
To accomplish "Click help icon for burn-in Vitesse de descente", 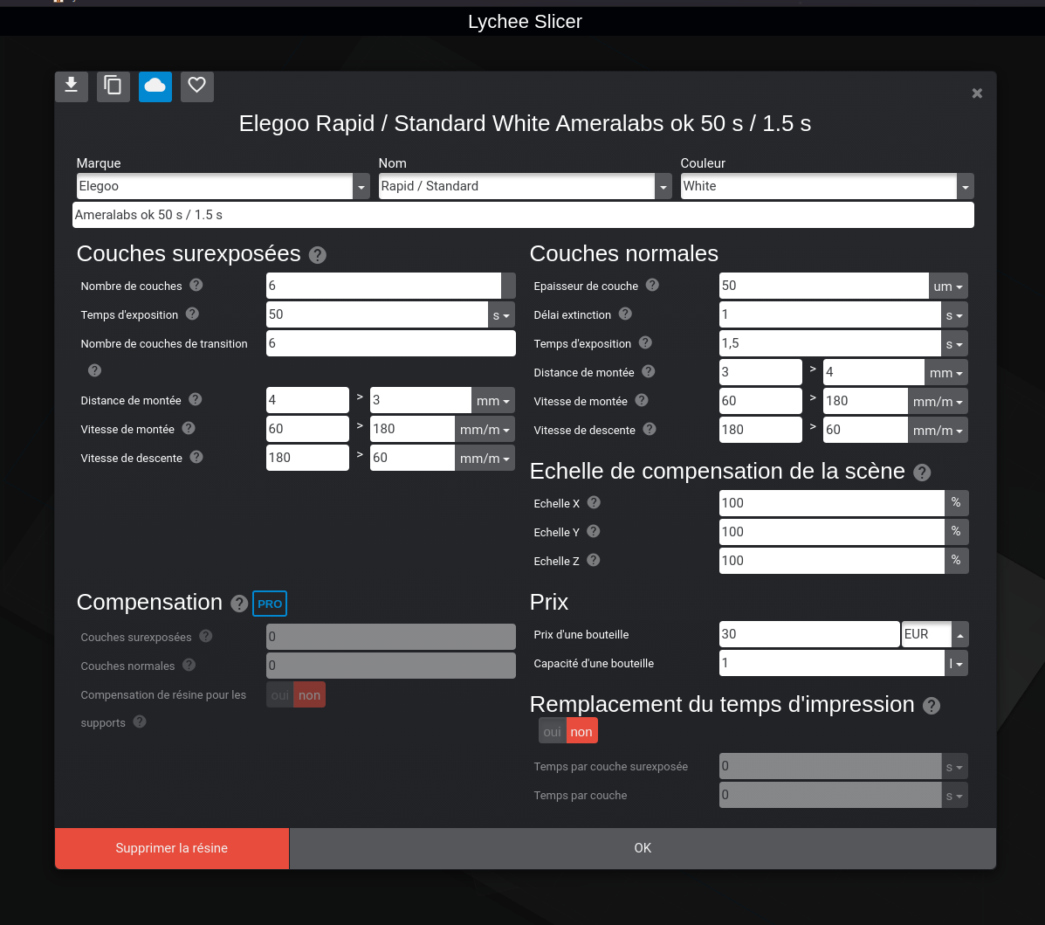I will tap(196, 457).
